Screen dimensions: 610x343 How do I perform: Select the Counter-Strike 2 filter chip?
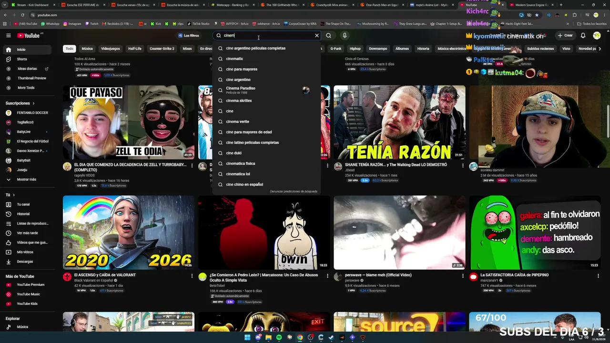click(162, 49)
